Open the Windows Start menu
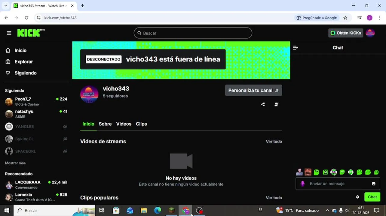 [x=7, y=210]
